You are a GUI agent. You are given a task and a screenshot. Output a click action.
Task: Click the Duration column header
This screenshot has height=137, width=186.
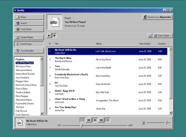162,44
